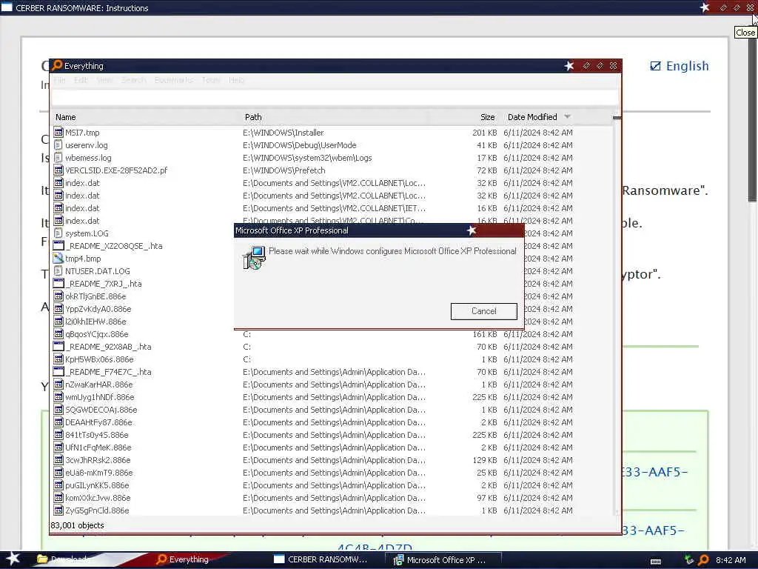Select the qBqosYCjqx.886e file icon
This screenshot has width=758, height=569.
pos(58,333)
